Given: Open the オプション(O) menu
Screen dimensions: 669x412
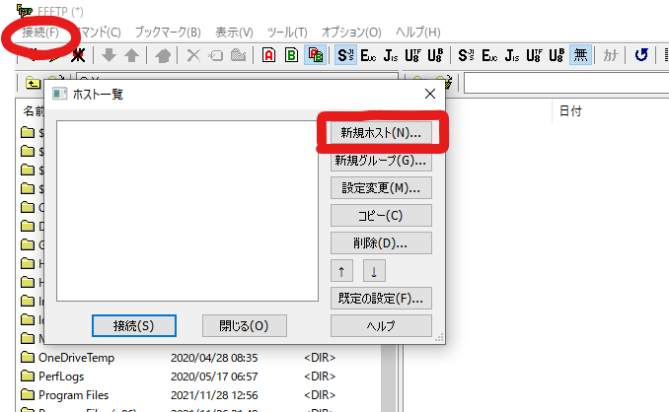Looking at the screenshot, I should [351, 32].
